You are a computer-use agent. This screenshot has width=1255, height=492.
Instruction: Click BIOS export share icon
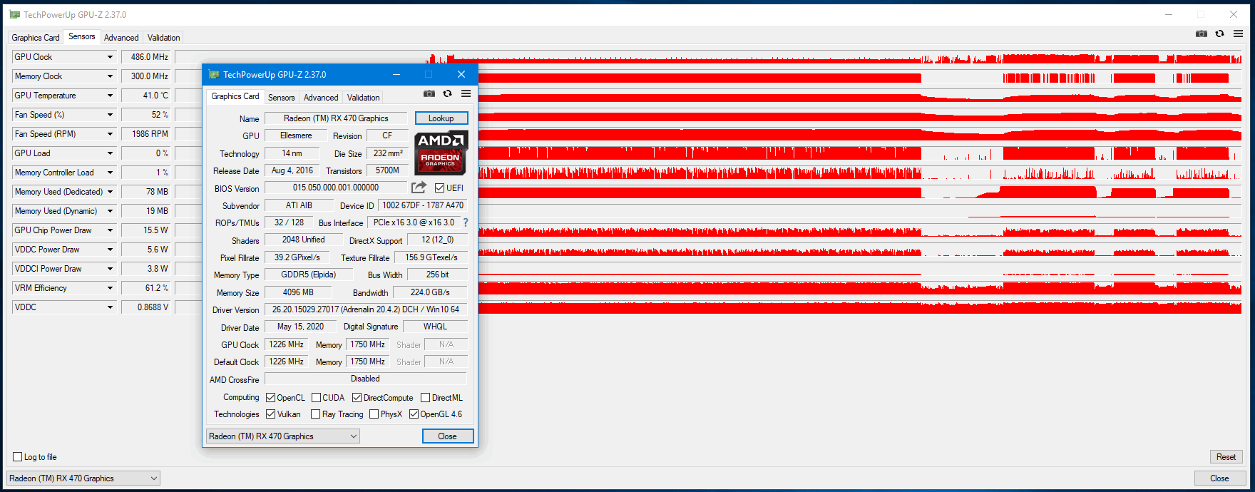point(419,187)
